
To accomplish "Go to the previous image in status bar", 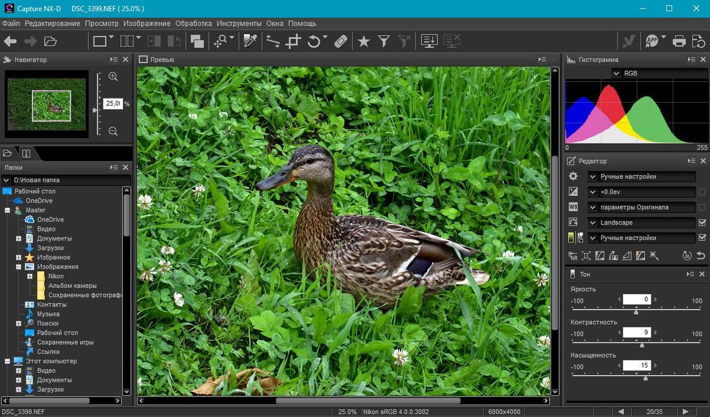I will 621,412.
